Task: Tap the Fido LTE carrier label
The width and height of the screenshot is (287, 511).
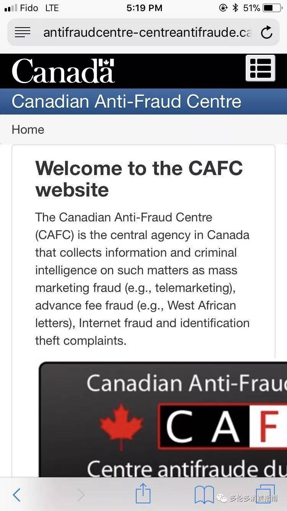Action: (39, 8)
